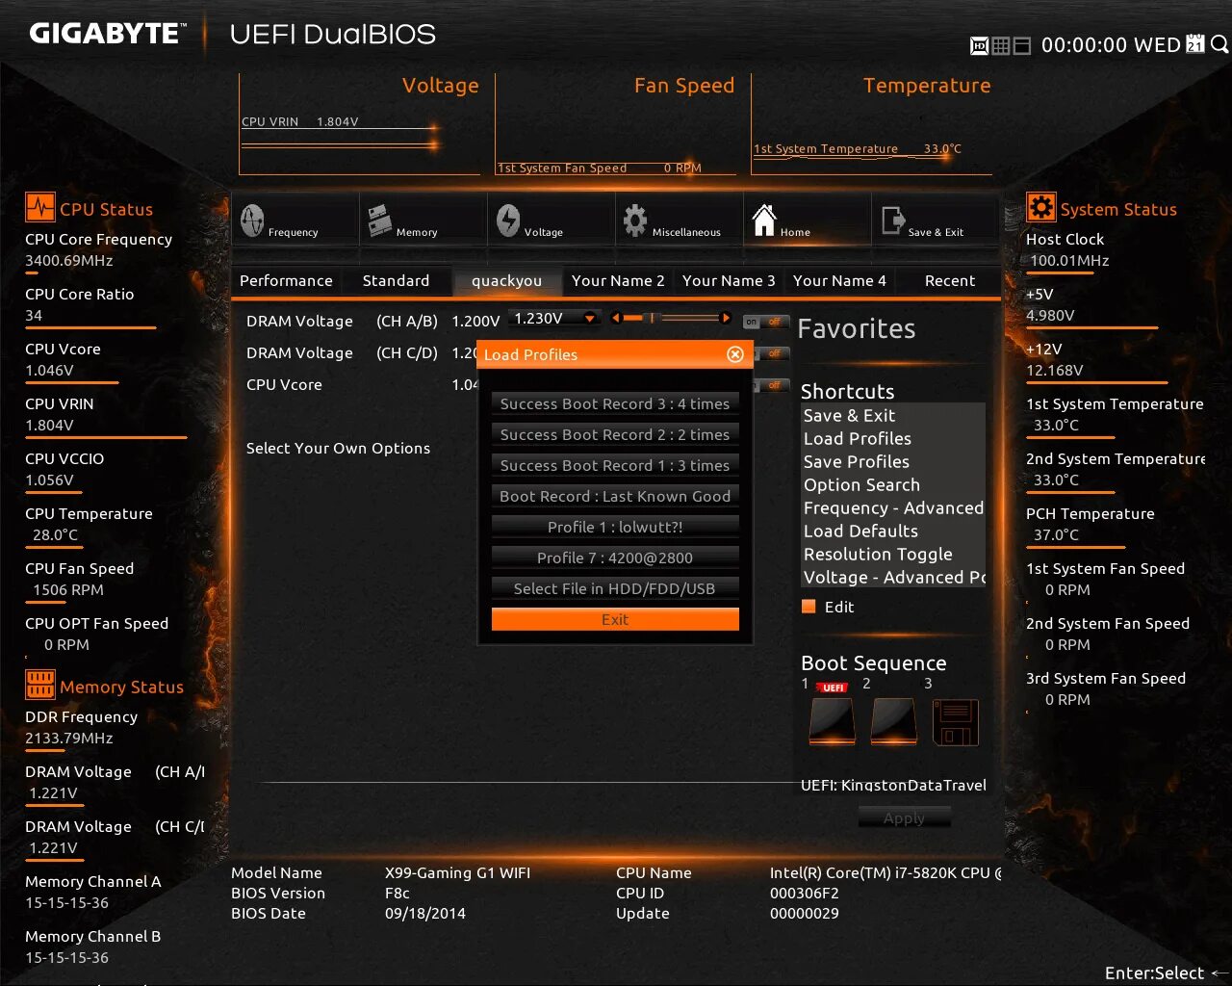Choose Select File in HDD/FDD/USB

coord(615,588)
